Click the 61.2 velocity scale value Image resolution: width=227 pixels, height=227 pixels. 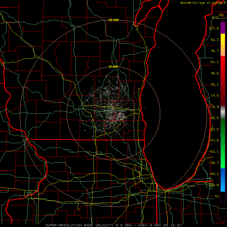pos(215,62)
